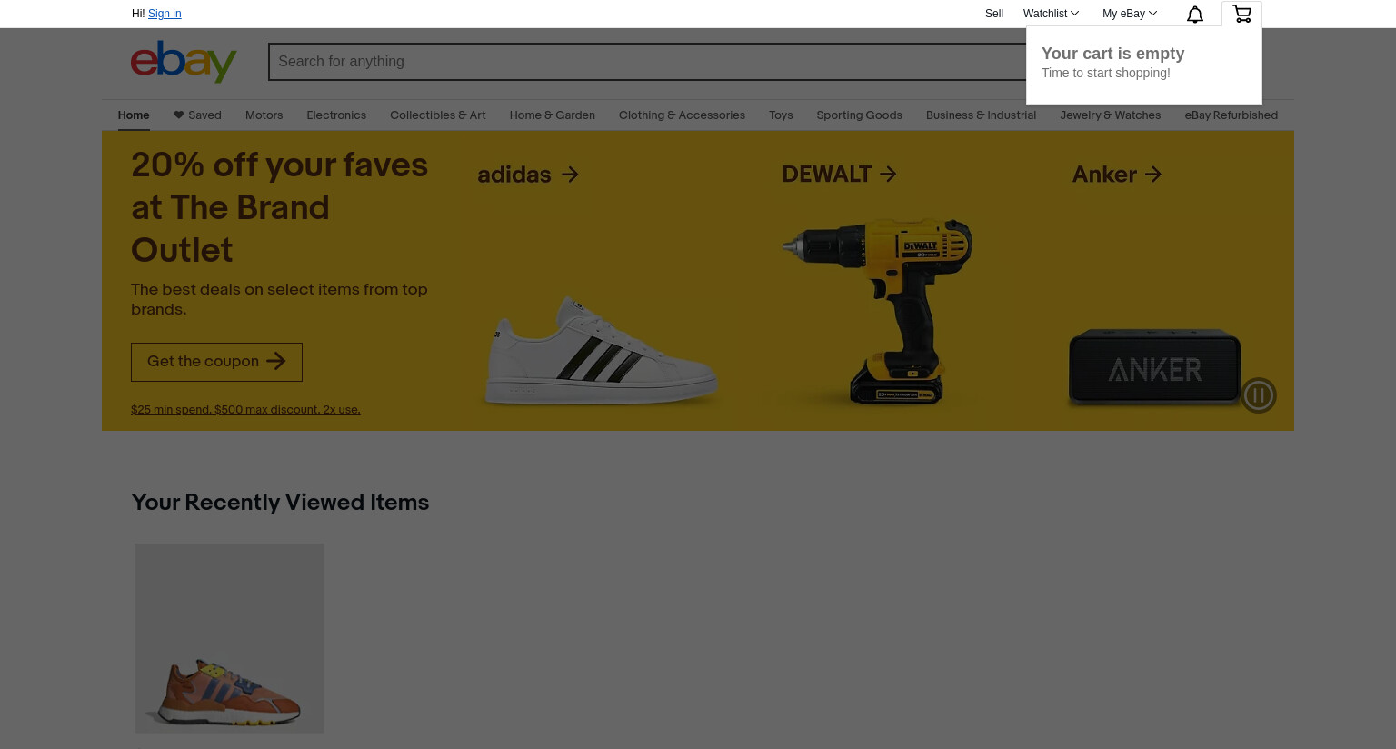The image size is (1396, 749).
Task: Open the recently viewed orange sneaker
Action: [229, 638]
